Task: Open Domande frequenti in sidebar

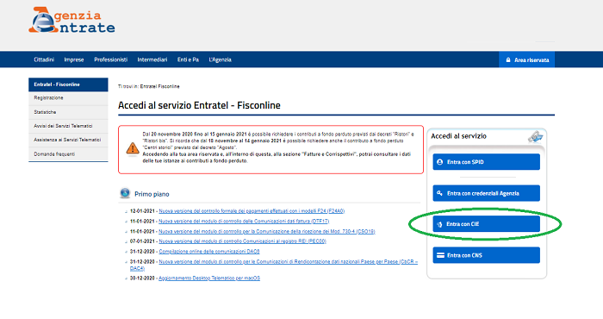Action: [x=68, y=154]
